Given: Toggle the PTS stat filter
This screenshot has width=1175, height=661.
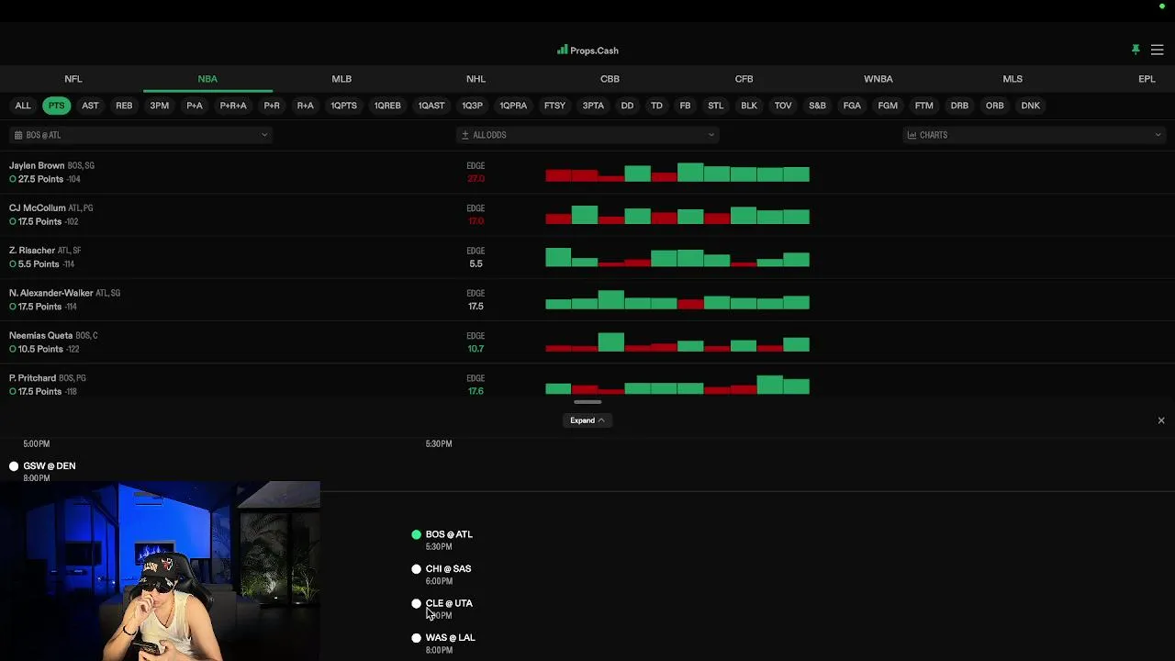Looking at the screenshot, I should [57, 106].
